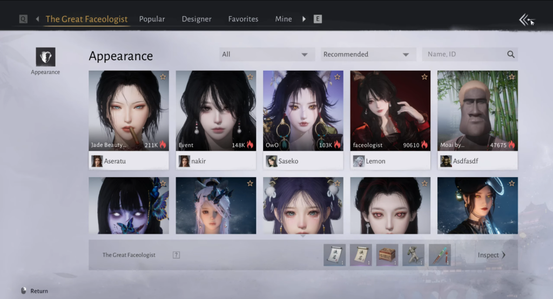This screenshot has width=553, height=299.
Task: Open the All filter dropdown
Action: point(267,55)
